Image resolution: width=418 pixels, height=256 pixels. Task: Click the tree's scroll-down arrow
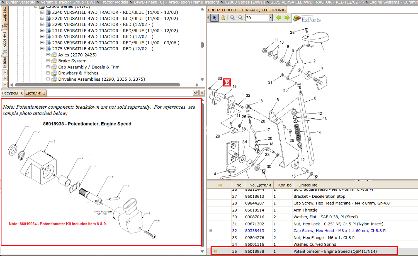202,79
